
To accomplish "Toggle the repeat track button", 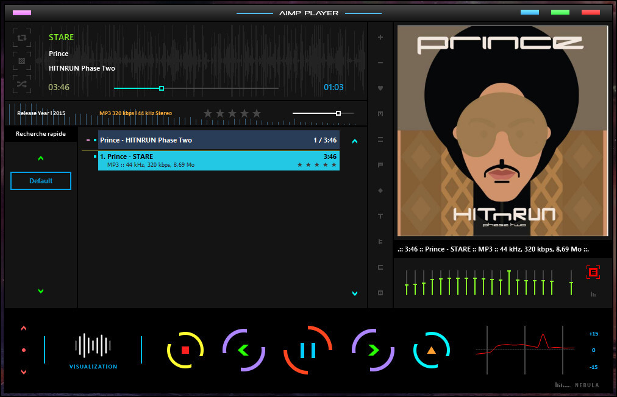I will (22, 38).
